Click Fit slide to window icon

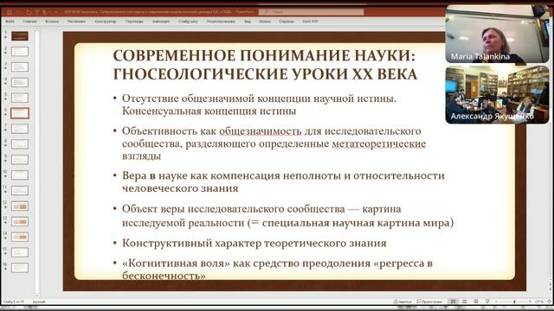549,301
